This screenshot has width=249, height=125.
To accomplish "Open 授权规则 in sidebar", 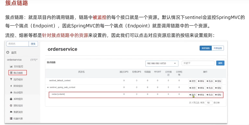I will pyautogui.click(x=18, y=105).
